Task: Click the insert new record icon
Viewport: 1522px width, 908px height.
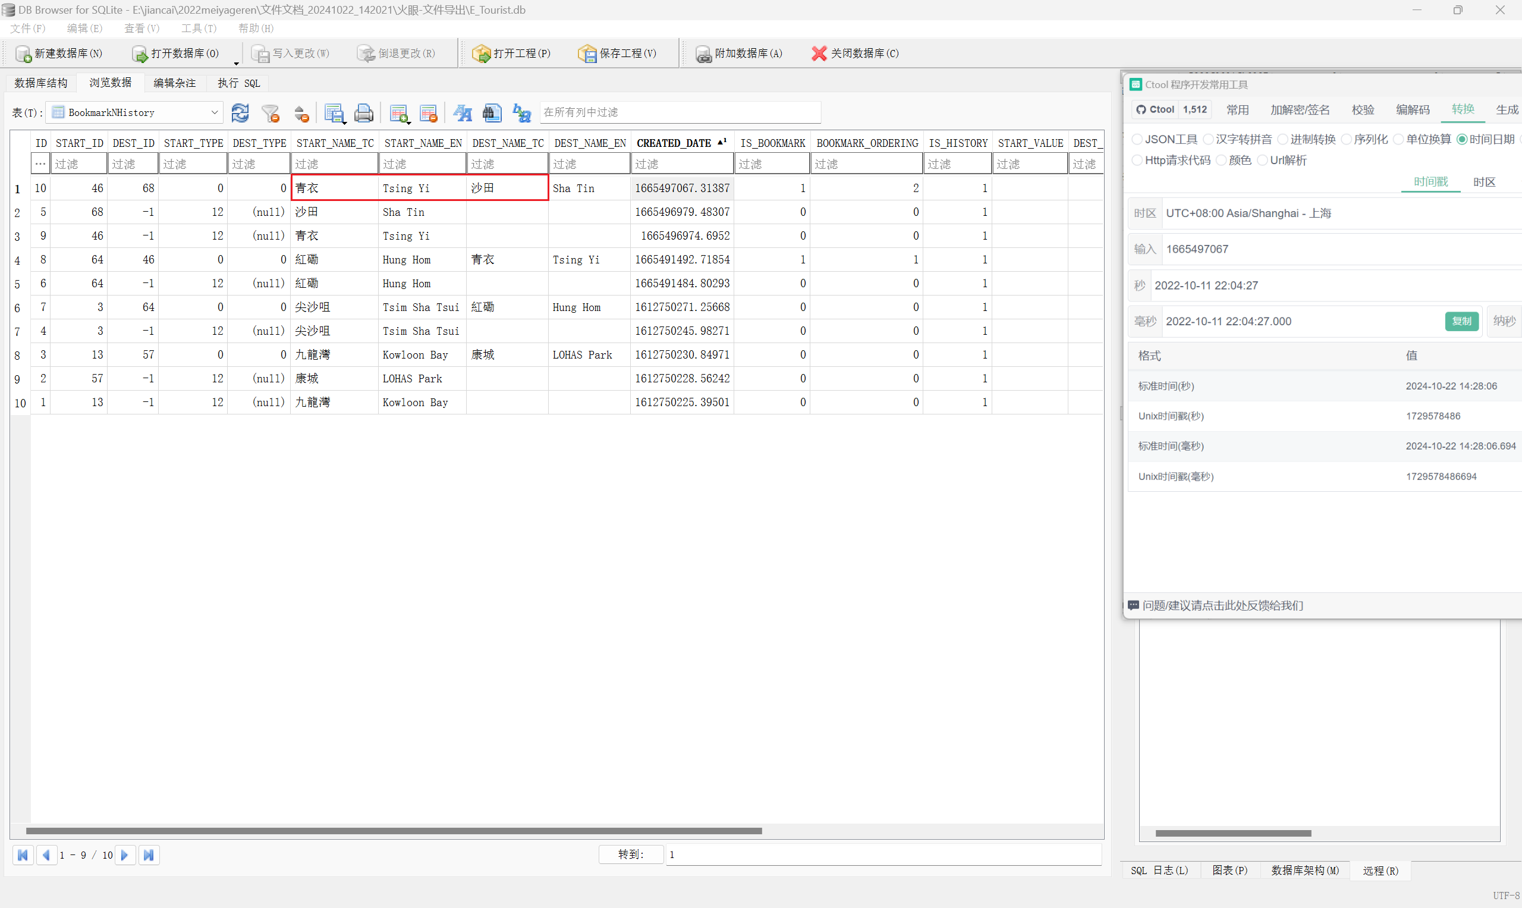Action: 400,113
